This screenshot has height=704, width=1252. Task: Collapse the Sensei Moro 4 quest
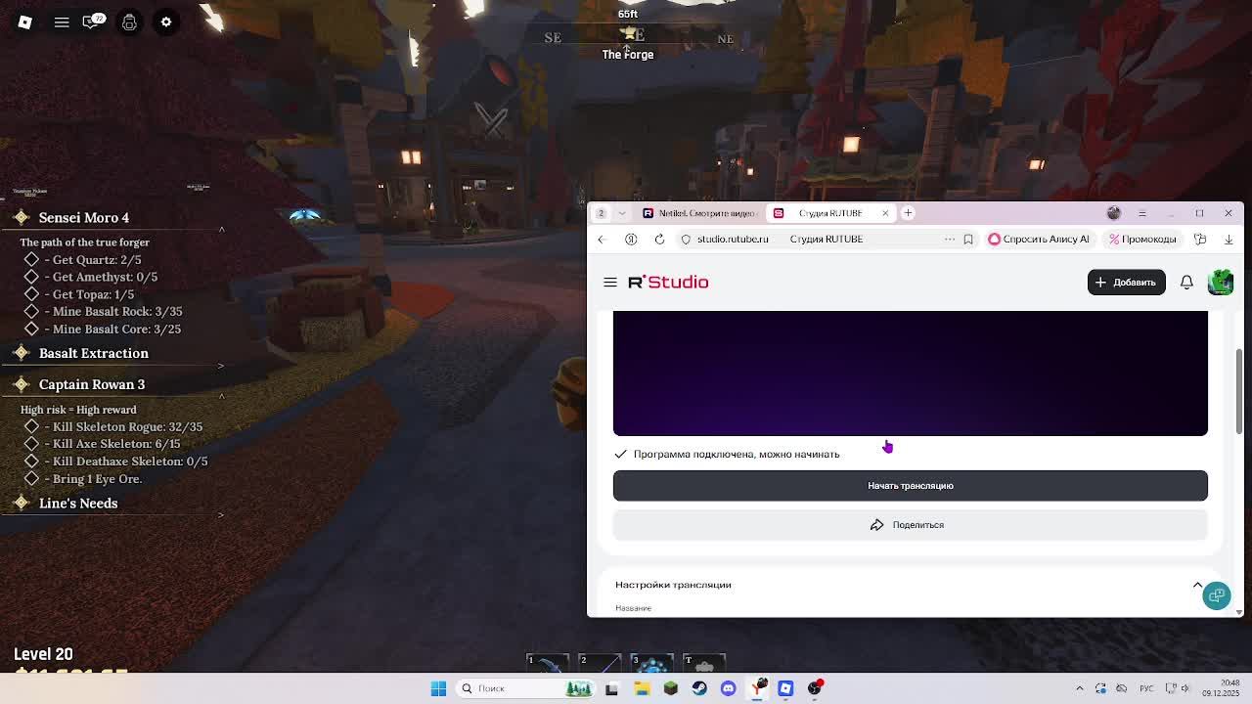(x=221, y=230)
